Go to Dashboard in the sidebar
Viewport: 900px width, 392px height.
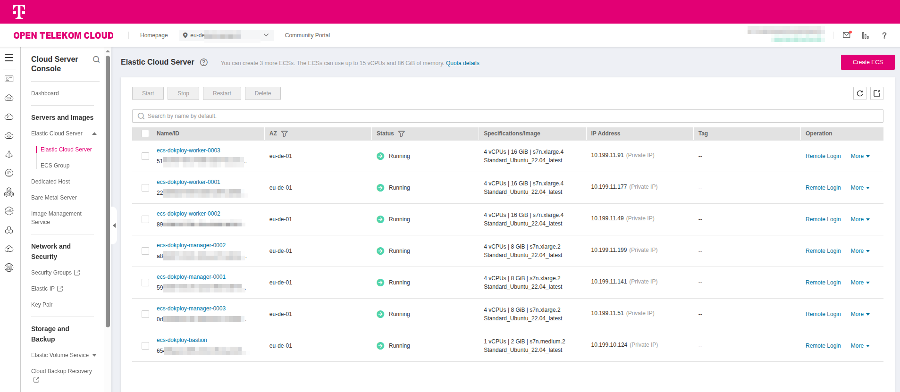[x=45, y=93]
